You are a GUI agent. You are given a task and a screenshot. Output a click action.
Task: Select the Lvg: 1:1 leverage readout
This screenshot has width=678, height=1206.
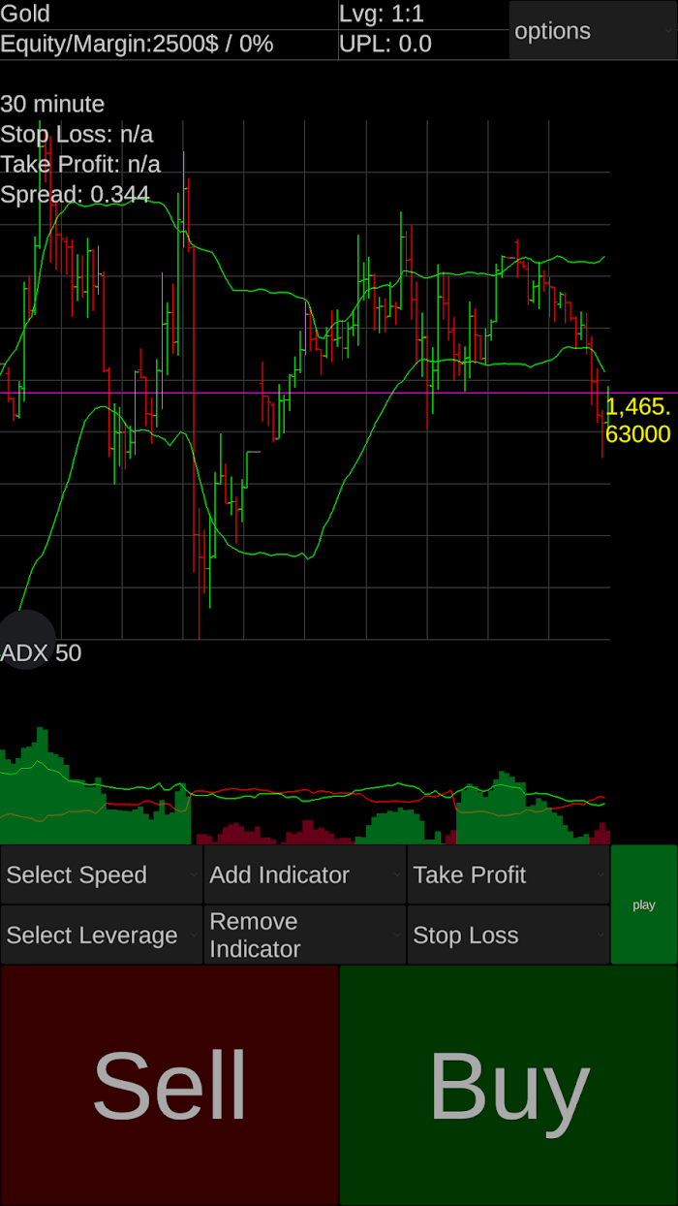pos(382,15)
